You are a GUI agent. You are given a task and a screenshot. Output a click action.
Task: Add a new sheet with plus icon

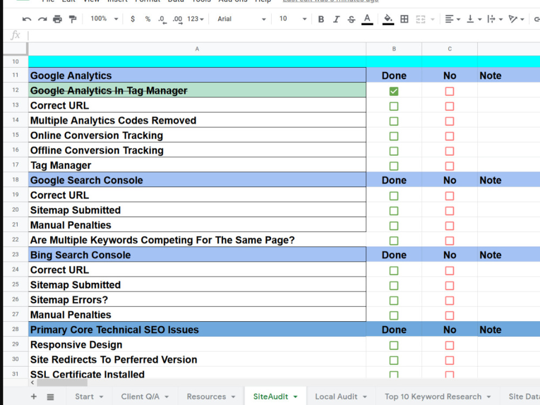(x=33, y=396)
